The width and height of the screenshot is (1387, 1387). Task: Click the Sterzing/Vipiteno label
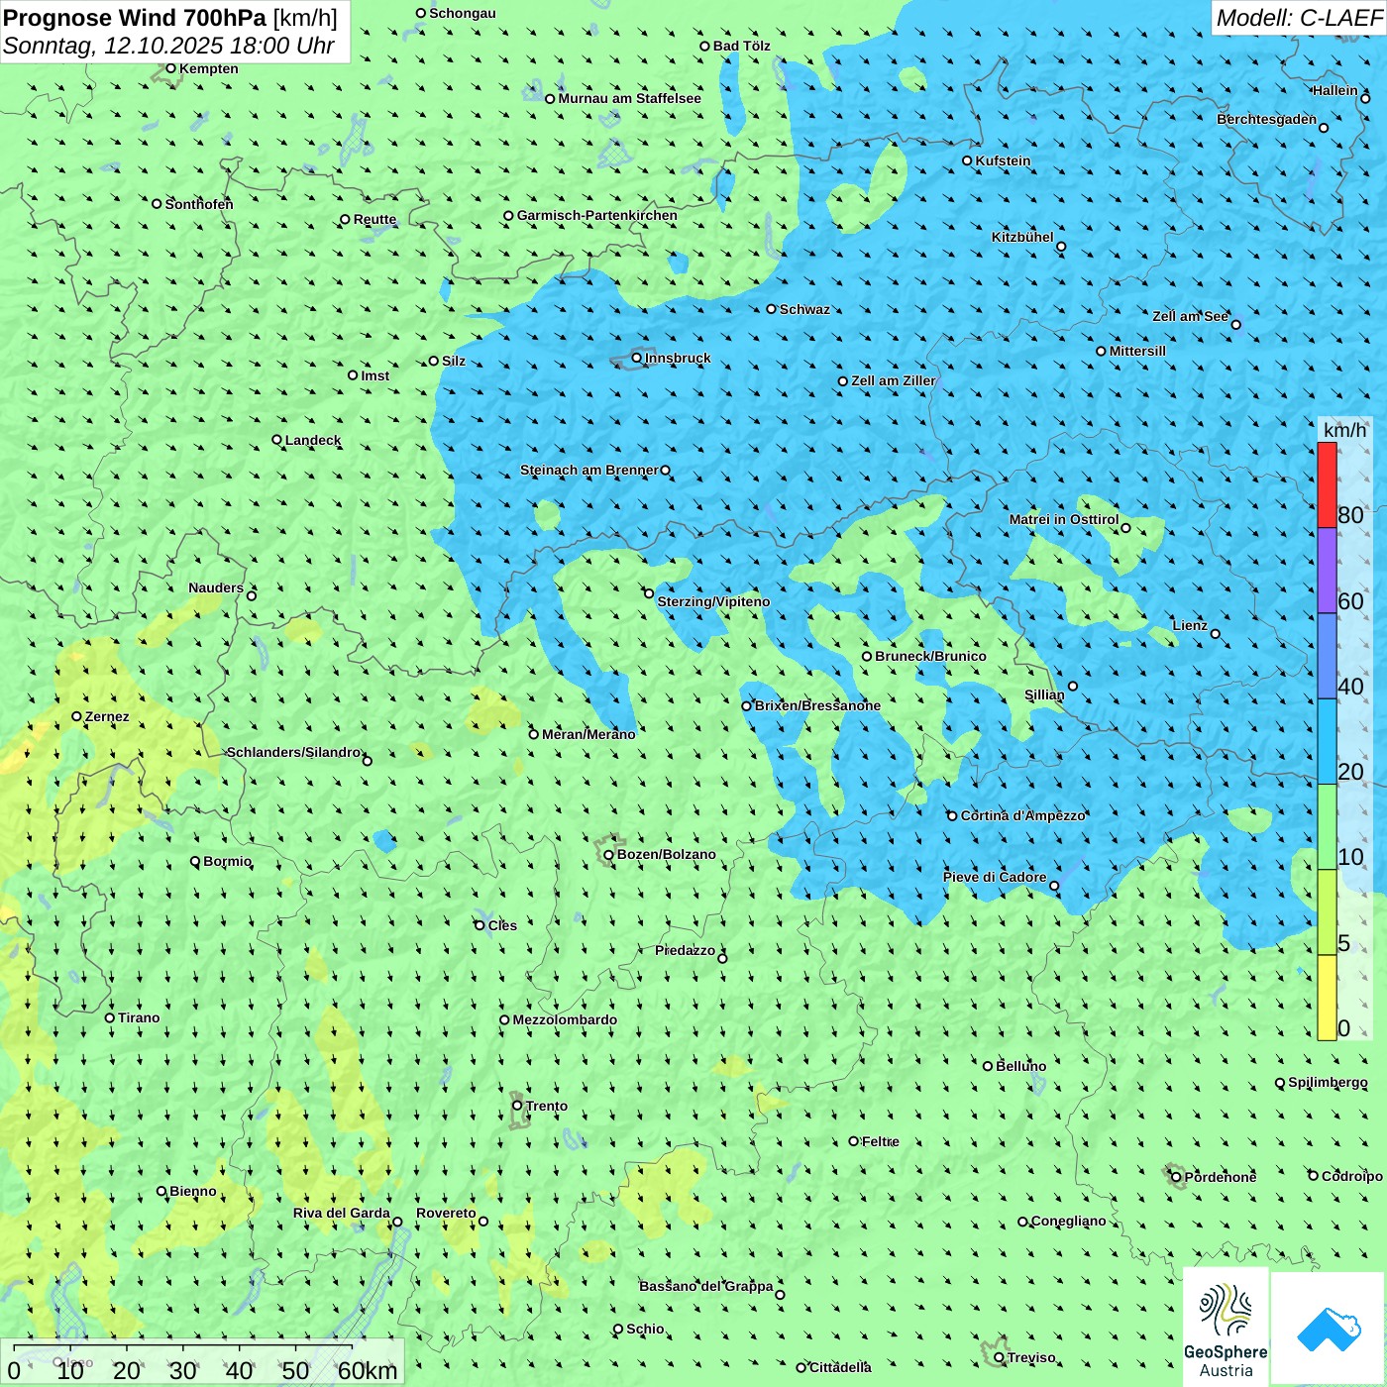pos(713,601)
